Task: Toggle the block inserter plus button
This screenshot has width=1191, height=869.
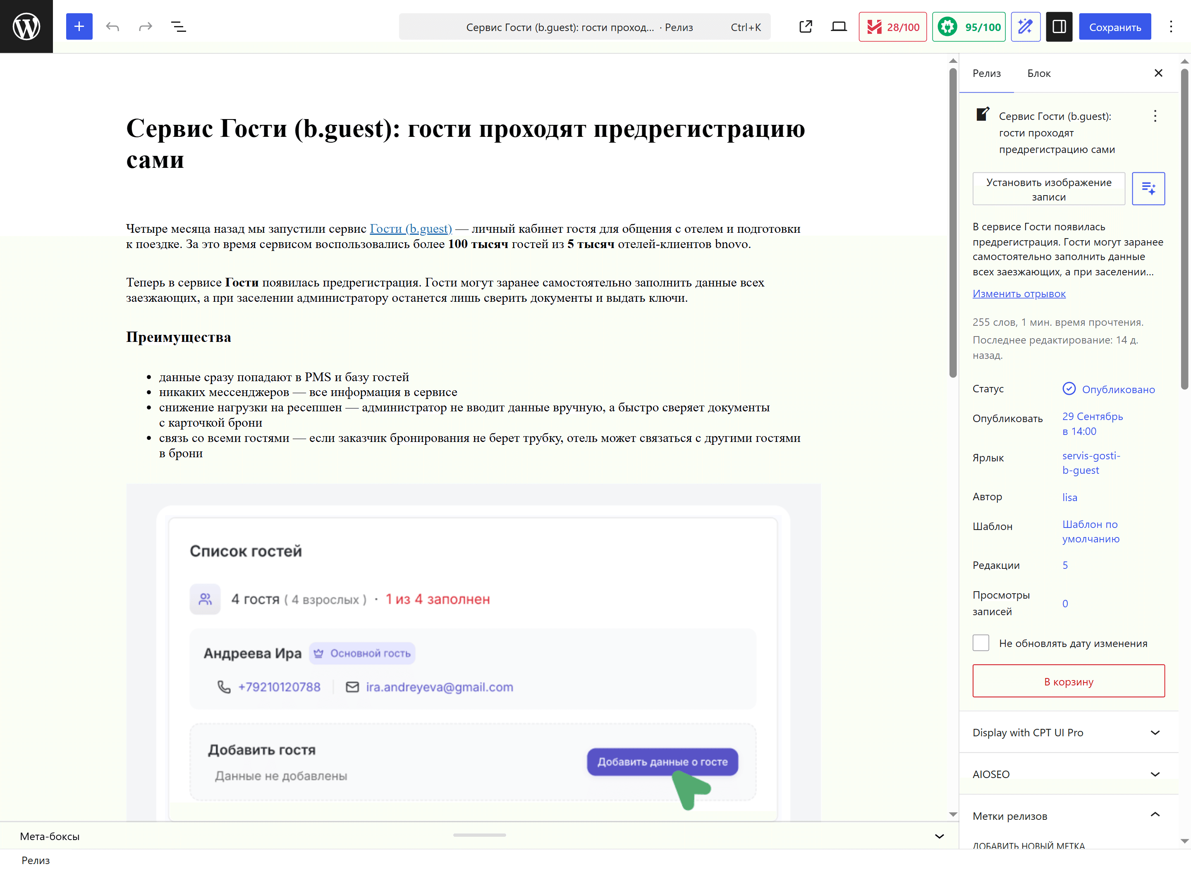Action: [79, 26]
